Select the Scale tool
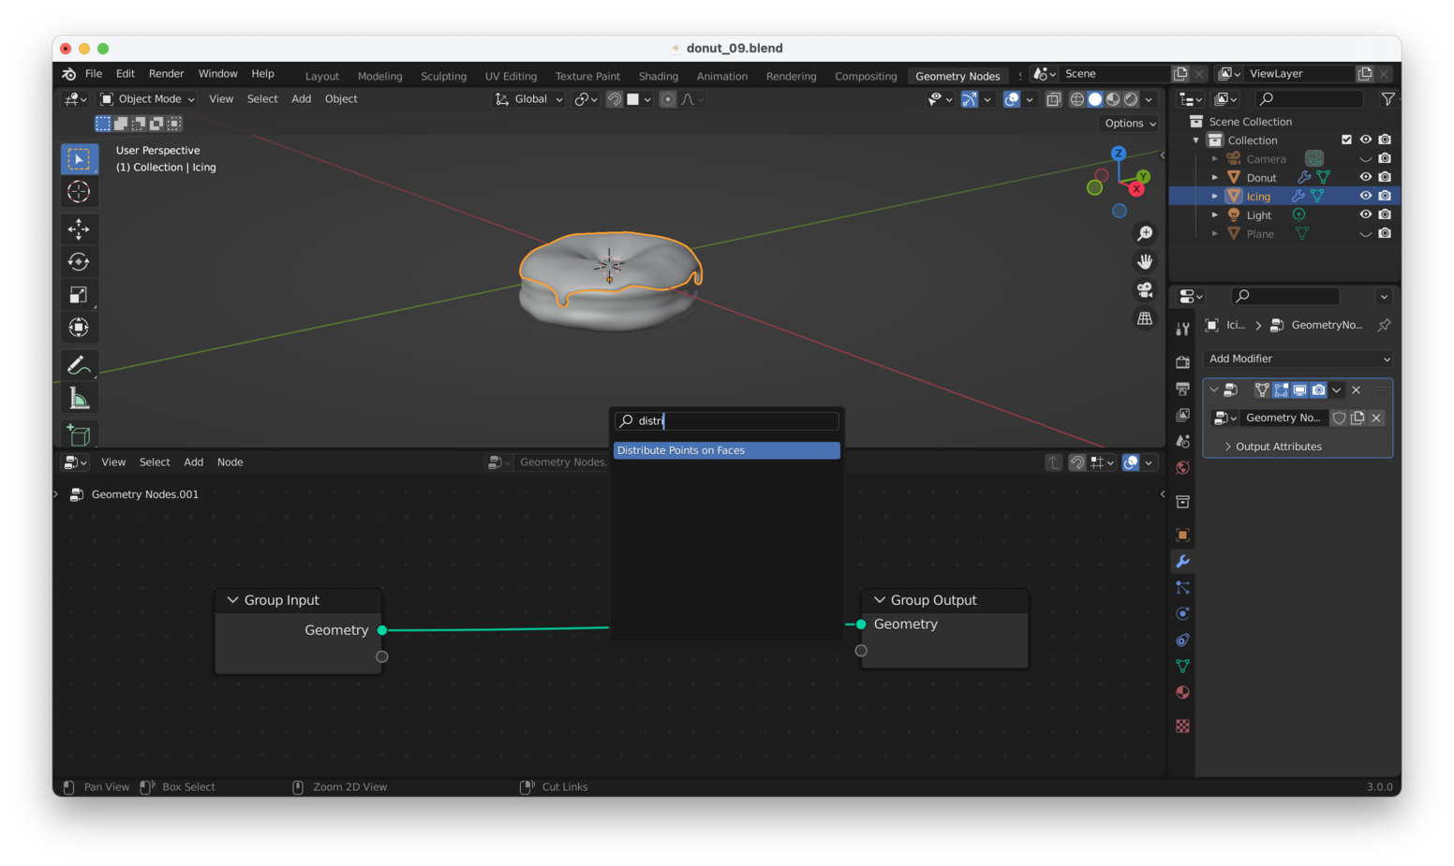Image resolution: width=1454 pixels, height=866 pixels. pos(79,295)
